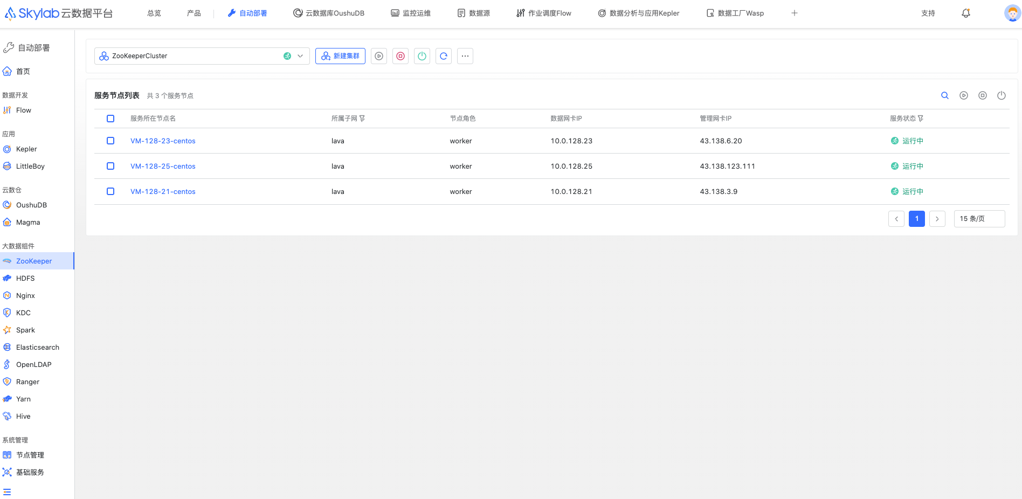Collapse the sidebar menu icon
This screenshot has width=1022, height=499.
7,491
